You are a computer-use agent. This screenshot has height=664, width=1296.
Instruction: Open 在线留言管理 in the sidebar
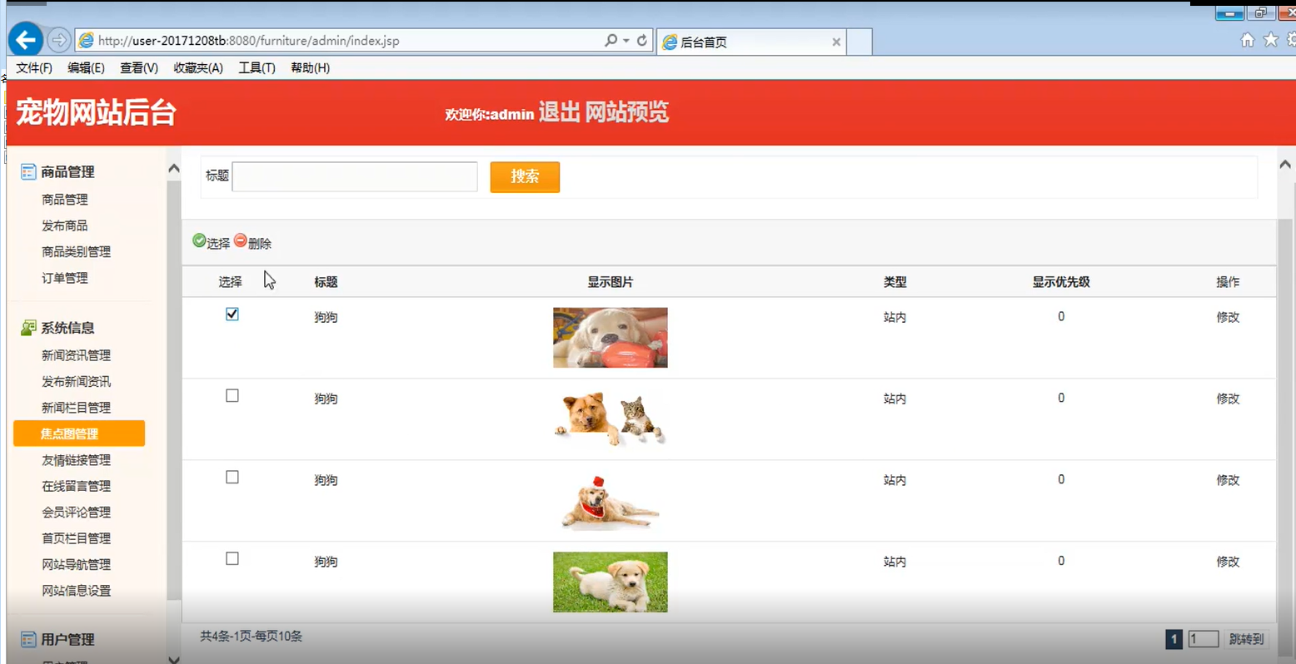coord(77,486)
